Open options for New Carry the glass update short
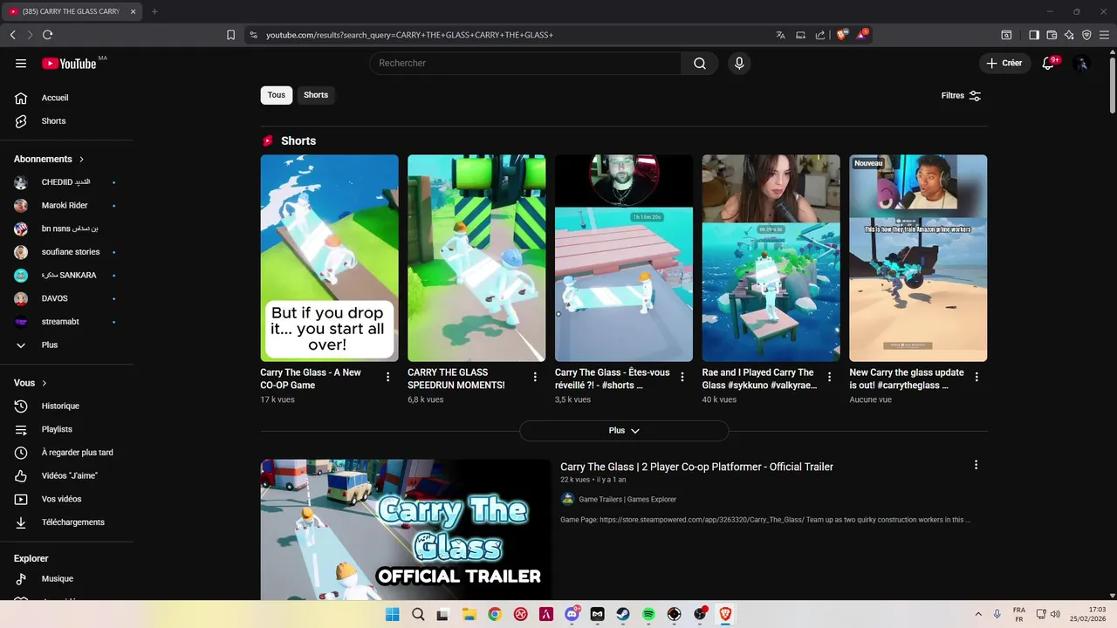The width and height of the screenshot is (1117, 628). point(977,377)
